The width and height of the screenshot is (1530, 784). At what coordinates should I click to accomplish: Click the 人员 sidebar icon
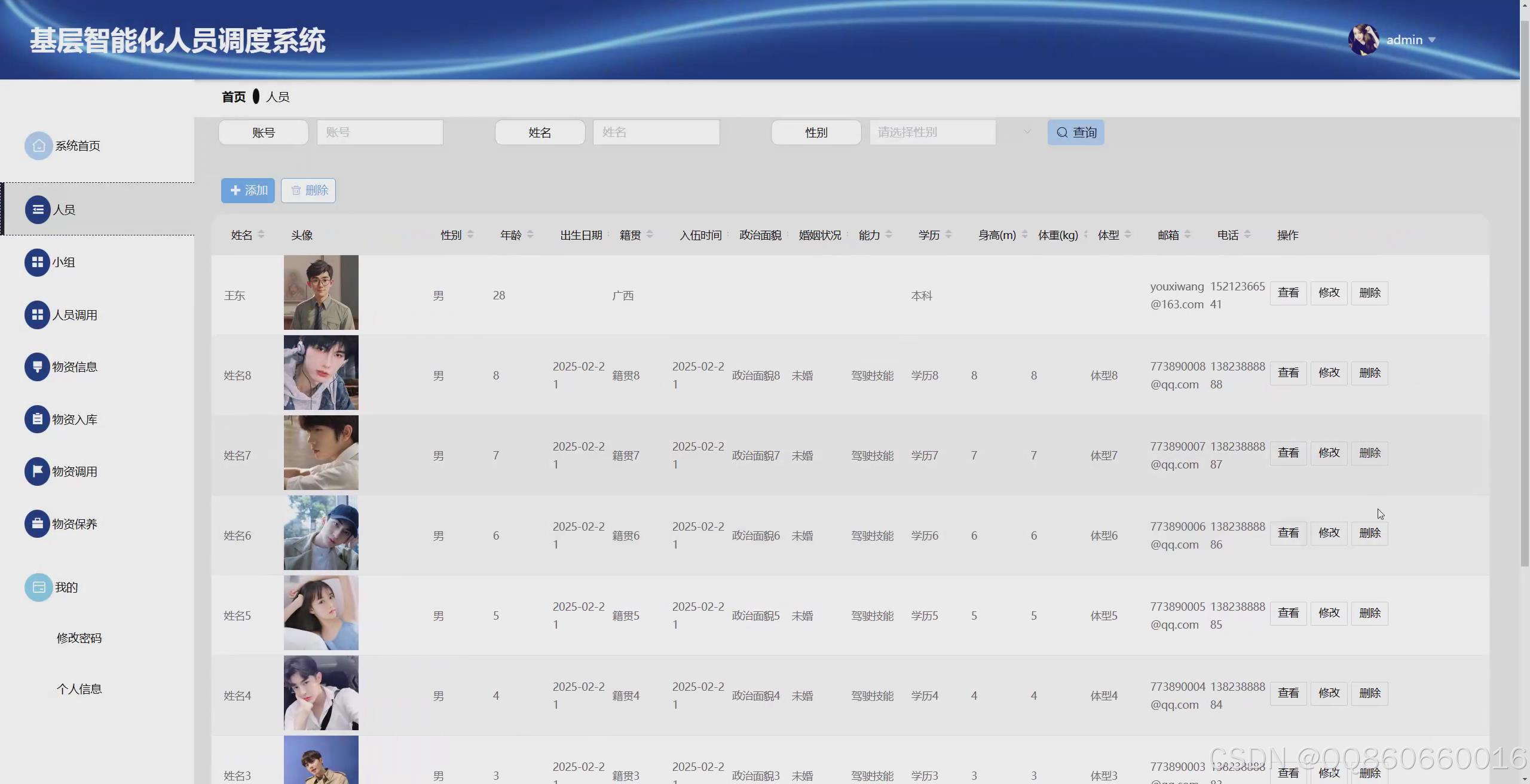point(38,210)
